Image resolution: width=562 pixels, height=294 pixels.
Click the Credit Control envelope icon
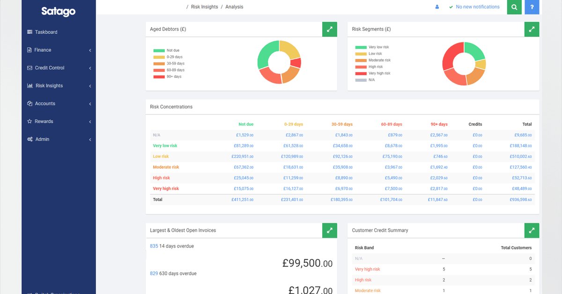pos(29,67)
